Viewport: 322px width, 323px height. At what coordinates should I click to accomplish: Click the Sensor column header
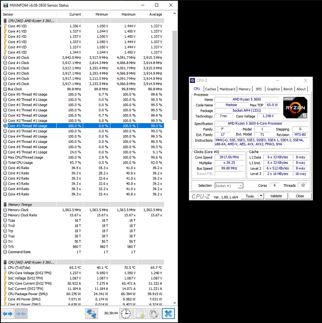pos(29,14)
